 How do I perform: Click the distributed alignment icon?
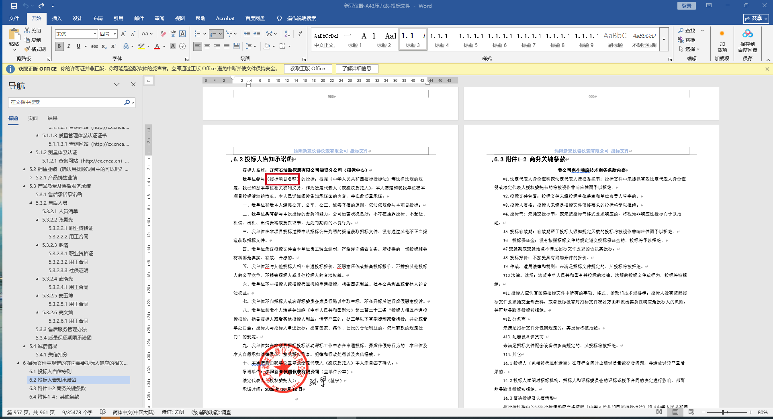click(x=236, y=46)
